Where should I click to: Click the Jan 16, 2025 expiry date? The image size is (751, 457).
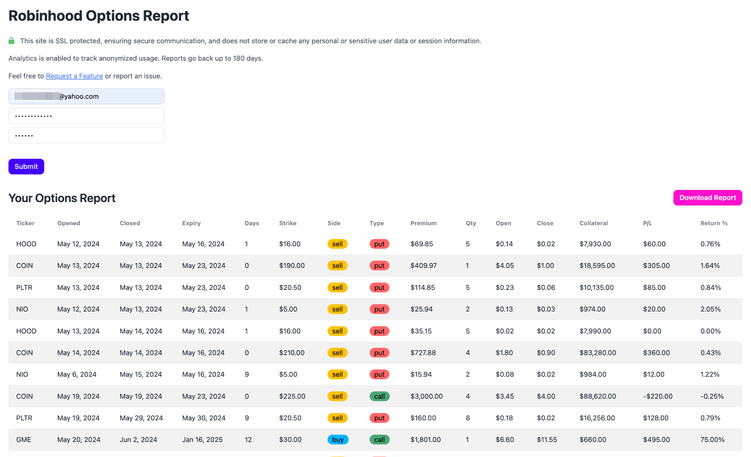202,440
